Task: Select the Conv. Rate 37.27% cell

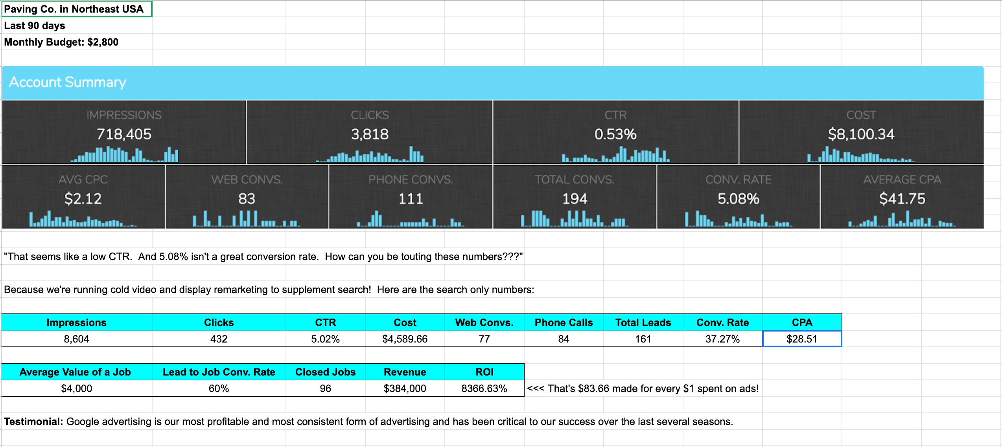Action: tap(722, 339)
